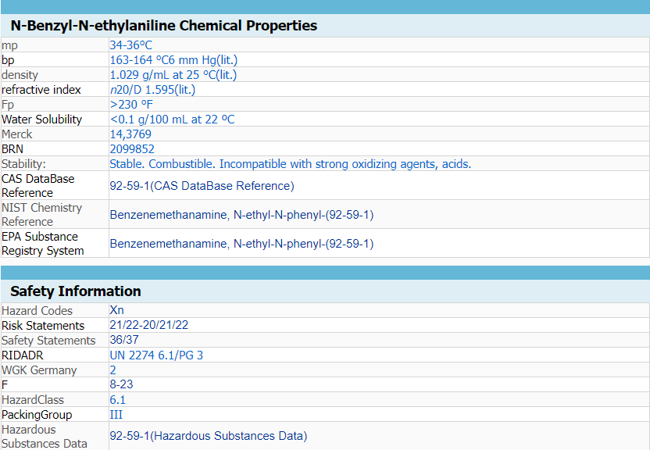Click the Safety Information section heading
Image resolution: width=650 pixels, height=450 pixels.
(76, 291)
